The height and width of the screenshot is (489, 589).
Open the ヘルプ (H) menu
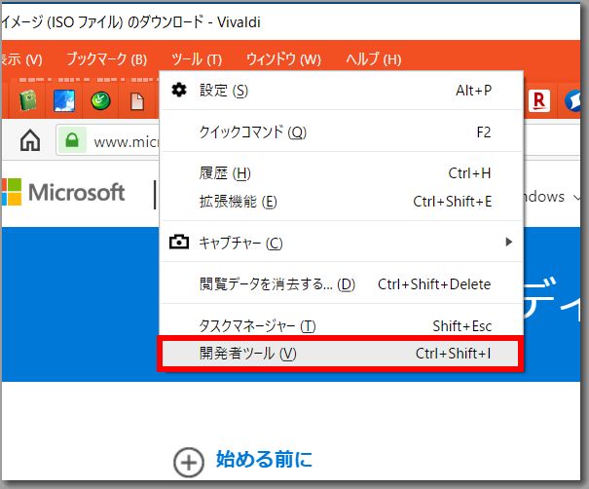click(374, 59)
